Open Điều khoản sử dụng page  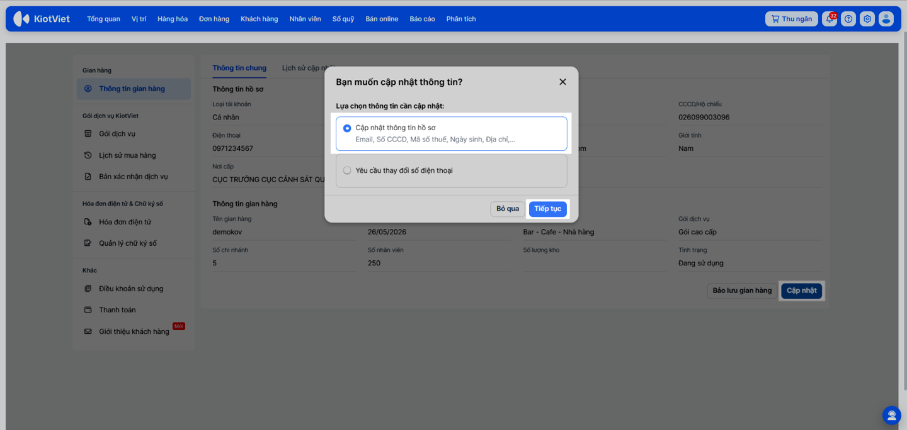131,289
